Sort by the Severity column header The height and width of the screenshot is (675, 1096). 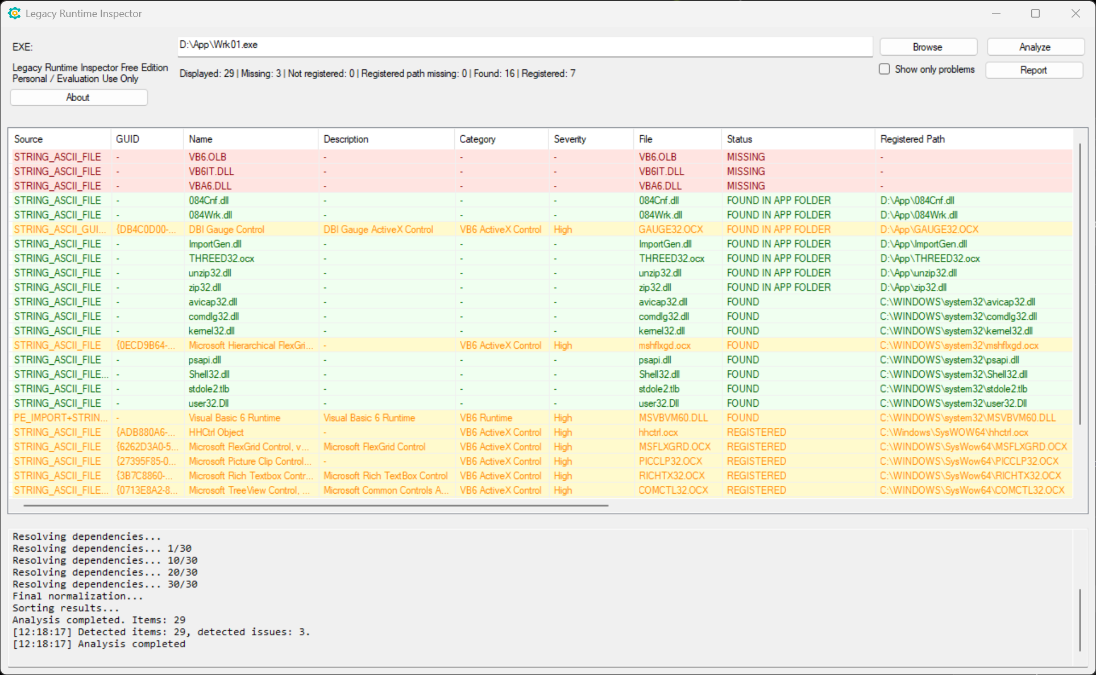(x=591, y=139)
